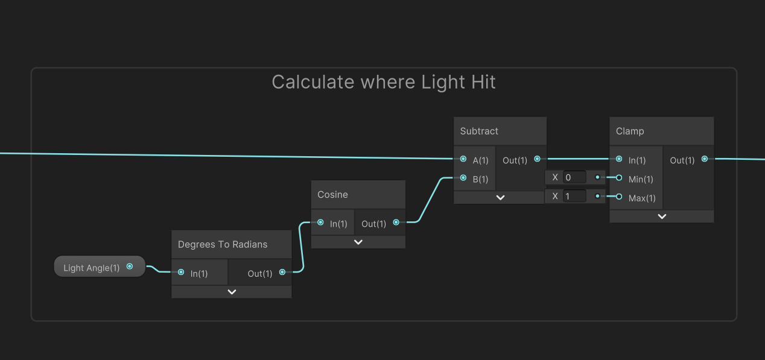Click the Subtract node A(1) input port

463,159
